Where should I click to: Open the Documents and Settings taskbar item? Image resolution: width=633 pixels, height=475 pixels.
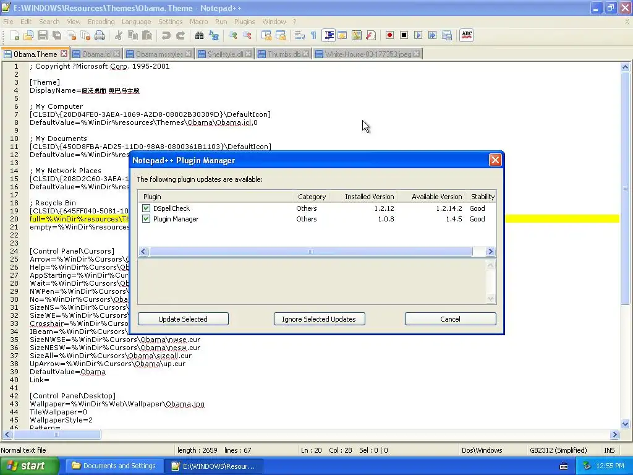114,466
